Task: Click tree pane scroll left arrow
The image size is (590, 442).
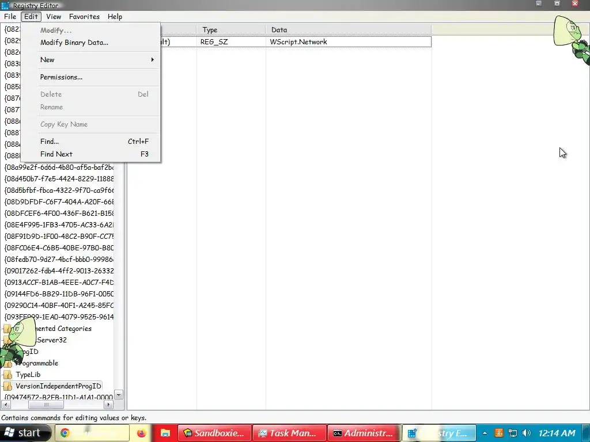Action: [x=5, y=405]
